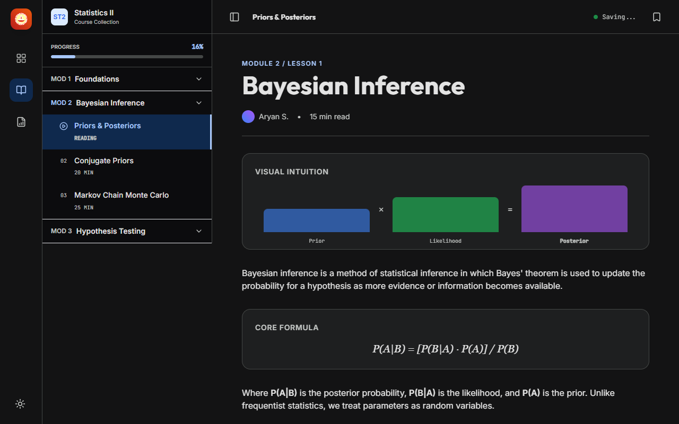
Task: Select the Priors & Posteriors lesson
Action: 108,126
